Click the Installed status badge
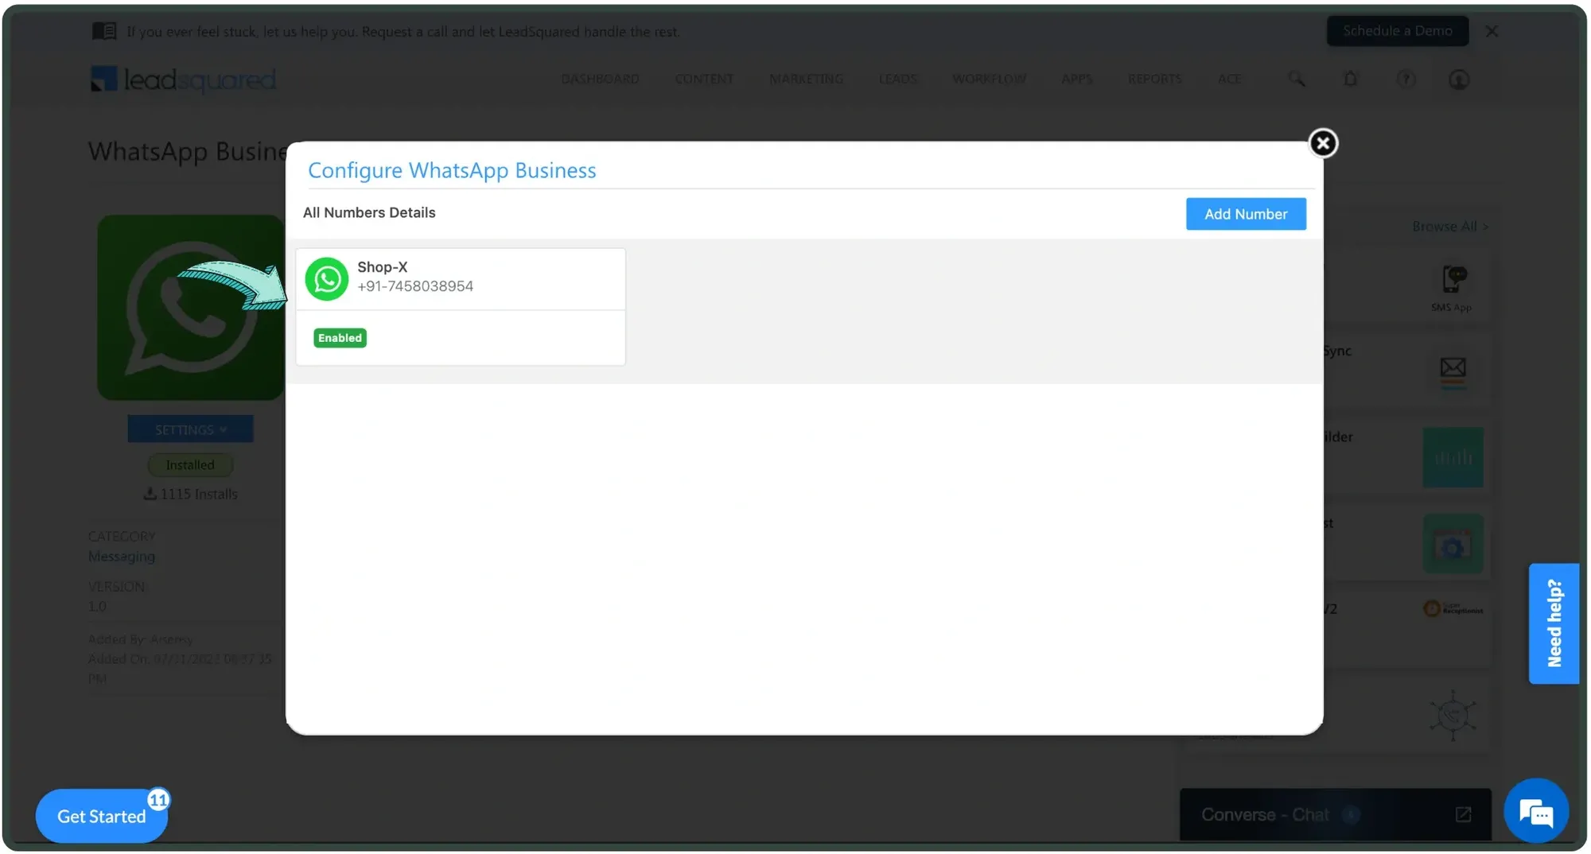 (190, 464)
